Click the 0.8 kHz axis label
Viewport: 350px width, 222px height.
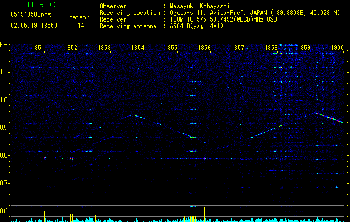(4, 155)
